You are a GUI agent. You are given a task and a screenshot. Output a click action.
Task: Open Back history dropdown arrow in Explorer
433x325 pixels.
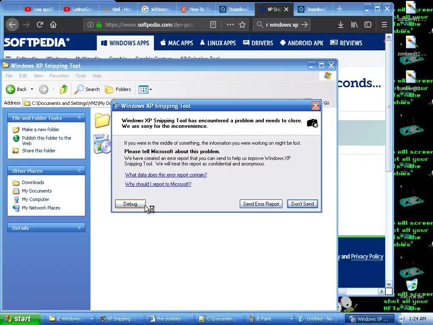(x=32, y=89)
